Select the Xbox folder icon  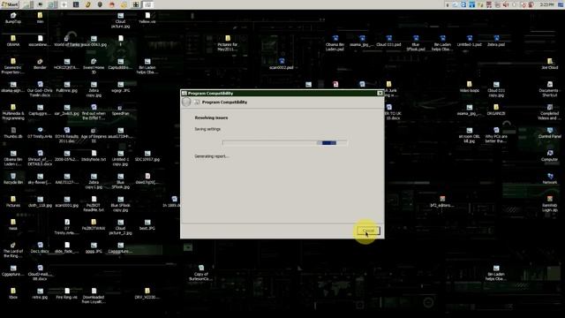(x=13, y=294)
